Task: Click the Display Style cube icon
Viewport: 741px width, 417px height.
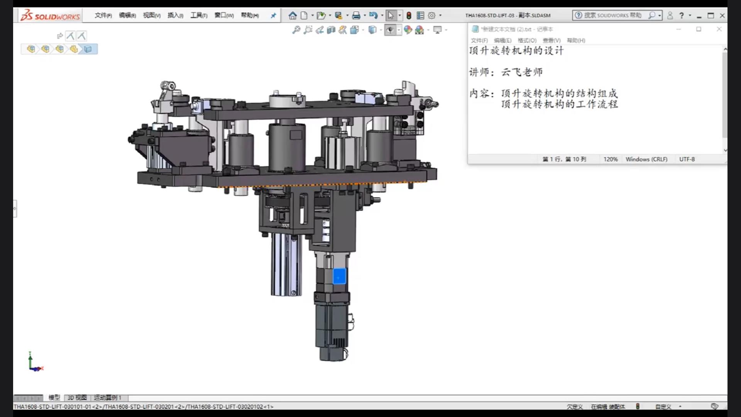Action: [x=372, y=30]
